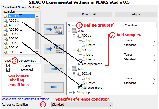The width and height of the screenshot is (159, 109).
Task: Click the plus icon beside Add group
Action: tap(74, 92)
